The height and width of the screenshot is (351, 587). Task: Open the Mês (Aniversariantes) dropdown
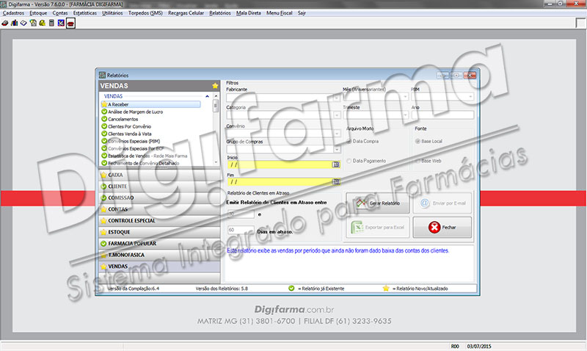click(405, 97)
